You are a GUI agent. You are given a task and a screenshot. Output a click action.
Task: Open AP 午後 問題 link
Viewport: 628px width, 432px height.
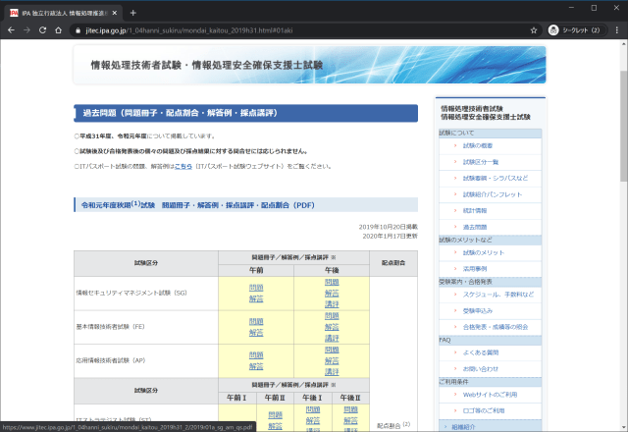[332, 350]
